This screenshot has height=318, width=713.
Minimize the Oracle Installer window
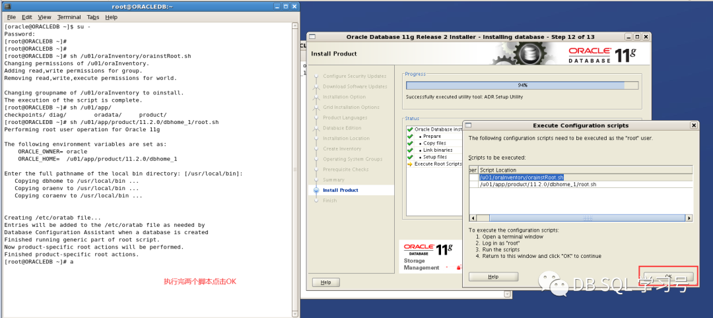click(x=628, y=37)
